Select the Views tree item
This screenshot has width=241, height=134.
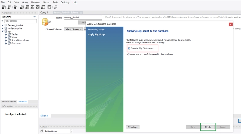coord(14,37)
